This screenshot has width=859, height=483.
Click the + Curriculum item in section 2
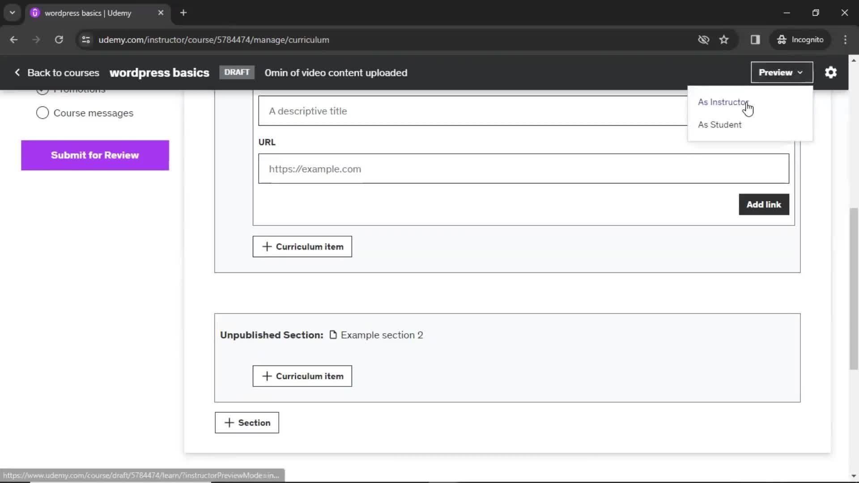(302, 376)
